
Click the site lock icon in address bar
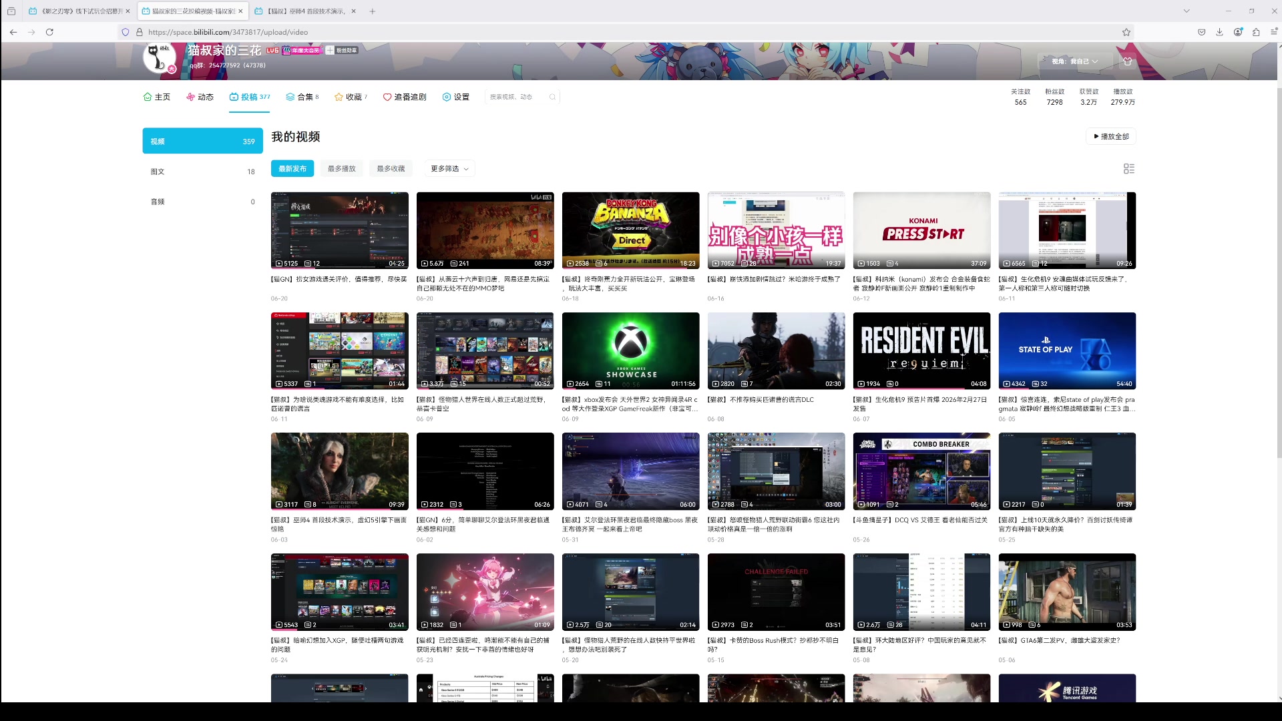pyautogui.click(x=140, y=32)
